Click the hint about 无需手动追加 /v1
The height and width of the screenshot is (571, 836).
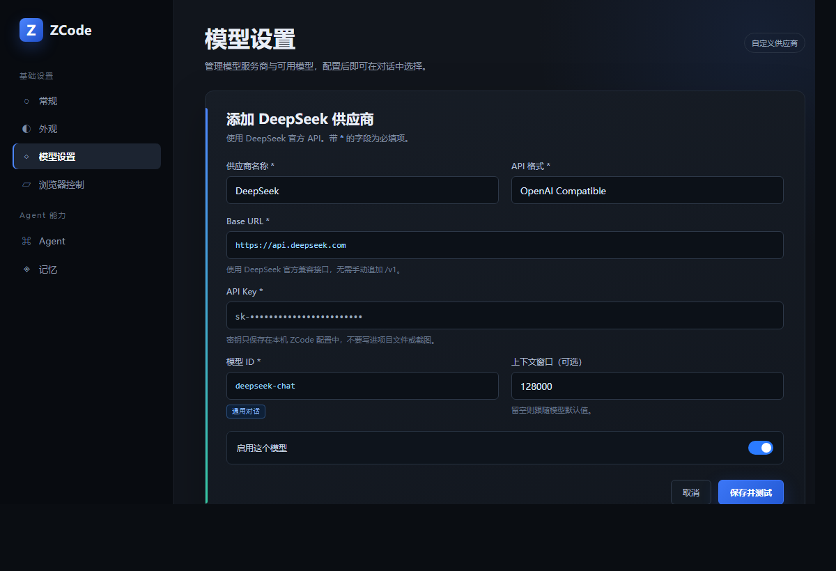coord(315,270)
